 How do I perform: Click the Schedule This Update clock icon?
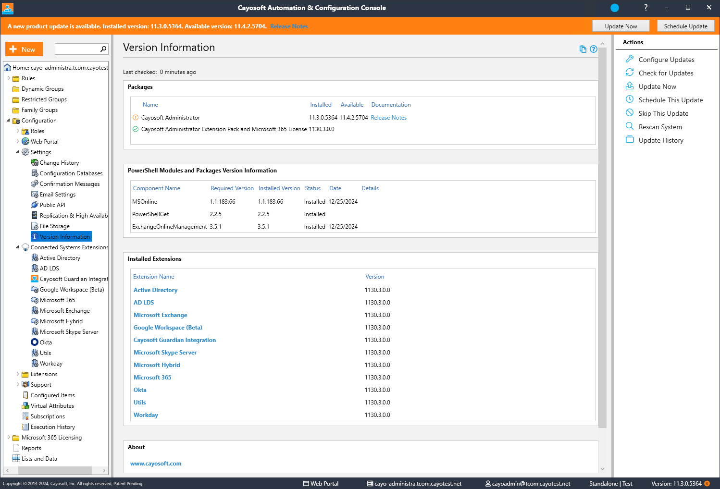[630, 99]
